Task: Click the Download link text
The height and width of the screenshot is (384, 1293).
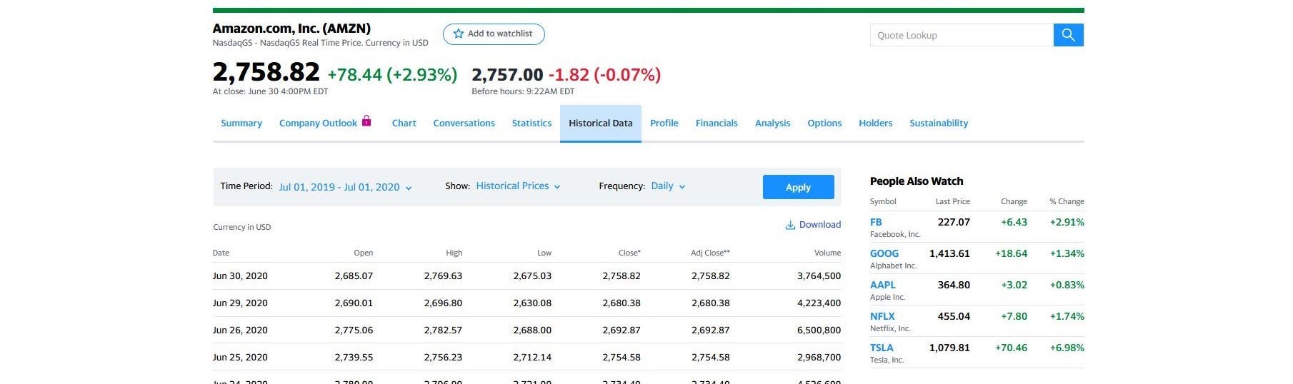Action: [x=819, y=225]
